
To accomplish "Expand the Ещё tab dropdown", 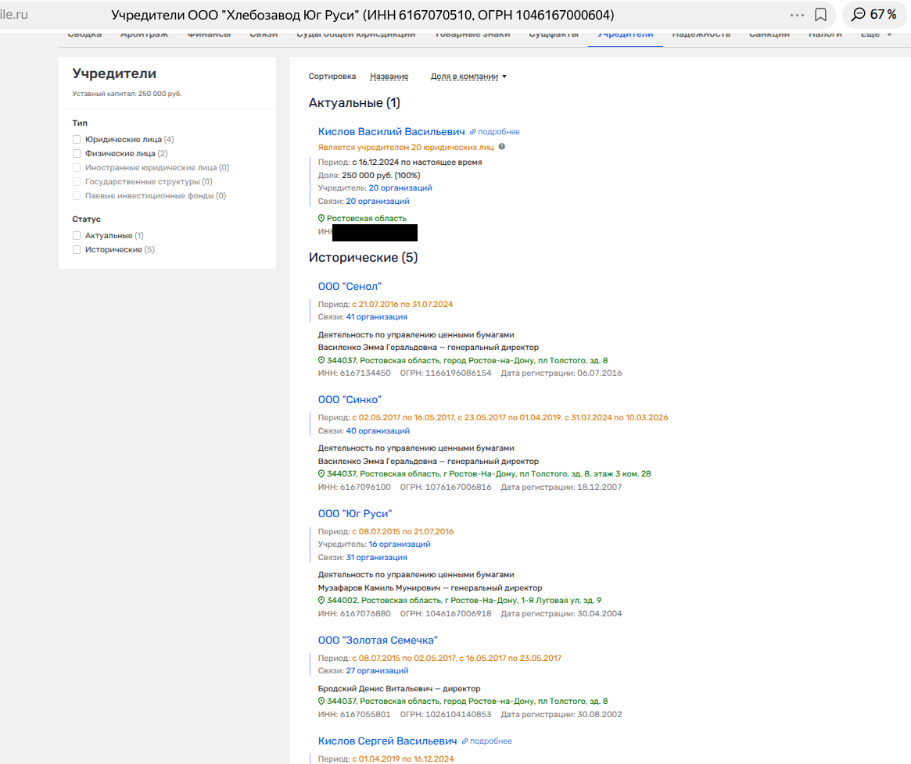I will pyautogui.click(x=875, y=35).
